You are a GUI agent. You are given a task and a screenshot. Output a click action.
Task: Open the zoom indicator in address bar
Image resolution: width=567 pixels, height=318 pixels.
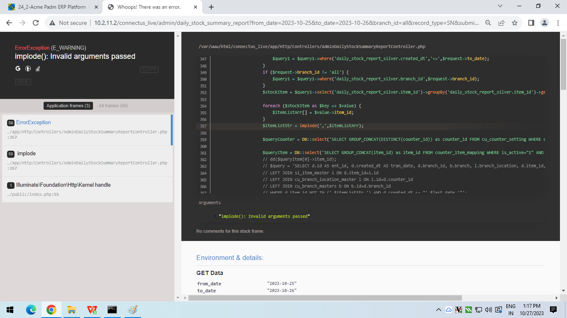(x=488, y=23)
